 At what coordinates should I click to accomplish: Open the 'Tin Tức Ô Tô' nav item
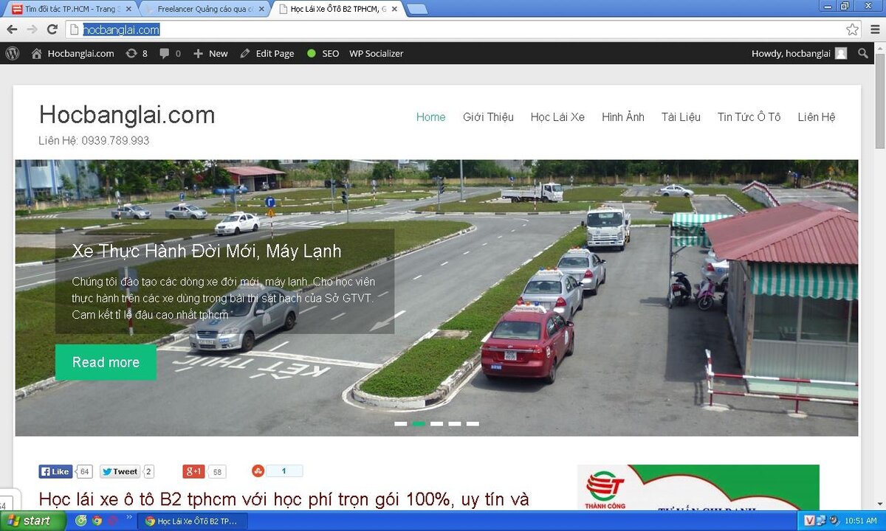pyautogui.click(x=749, y=117)
